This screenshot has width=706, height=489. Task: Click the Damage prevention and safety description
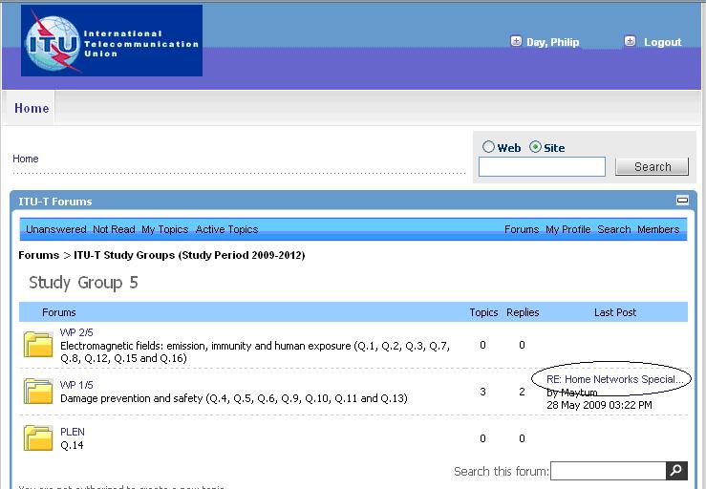point(234,398)
